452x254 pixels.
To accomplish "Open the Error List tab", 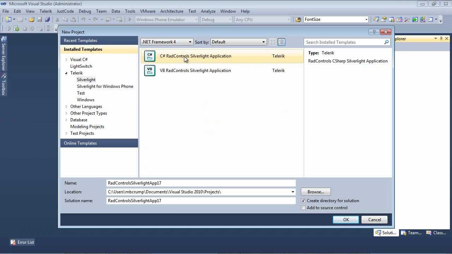I will pos(22,242).
